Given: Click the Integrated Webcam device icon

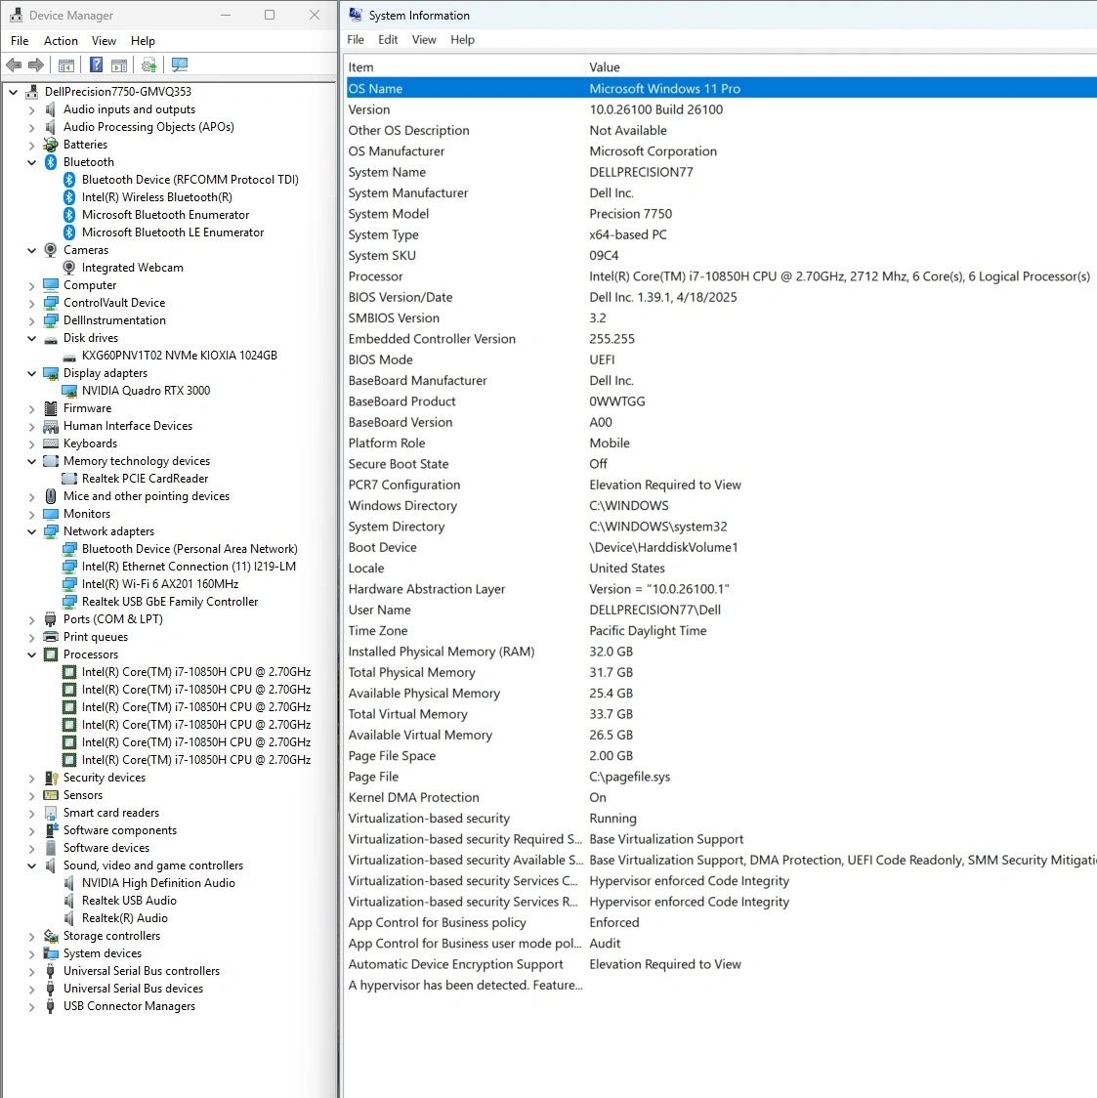Looking at the screenshot, I should point(68,268).
